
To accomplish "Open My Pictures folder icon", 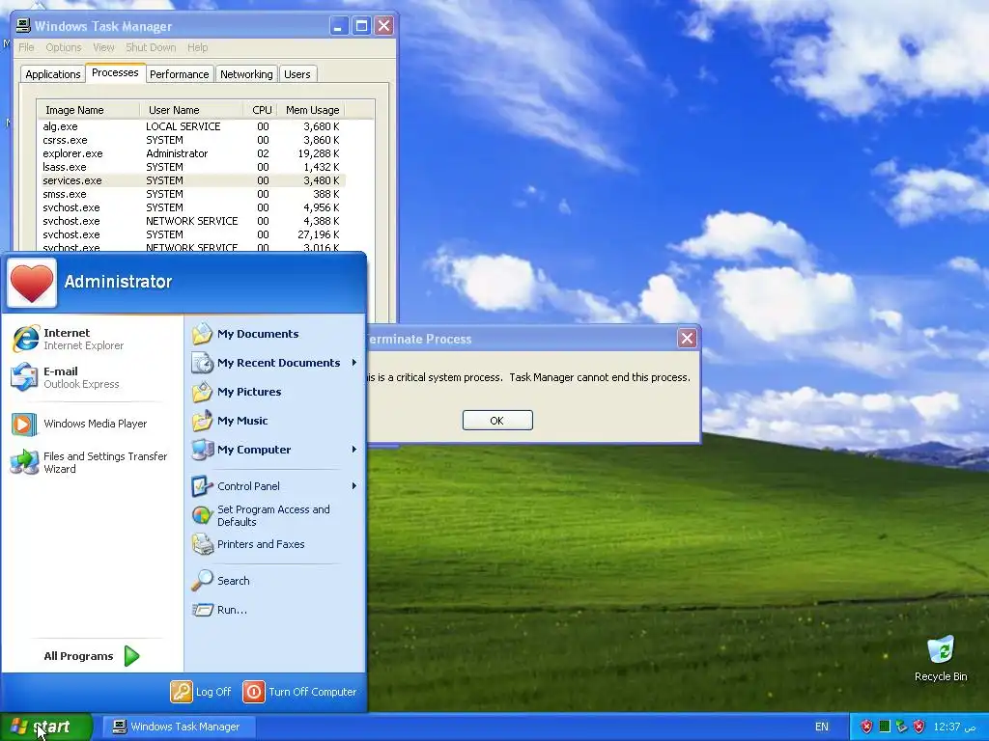I will pos(203,392).
